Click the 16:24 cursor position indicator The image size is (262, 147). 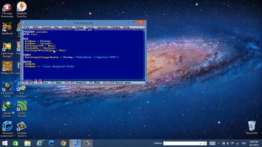pos(38,80)
